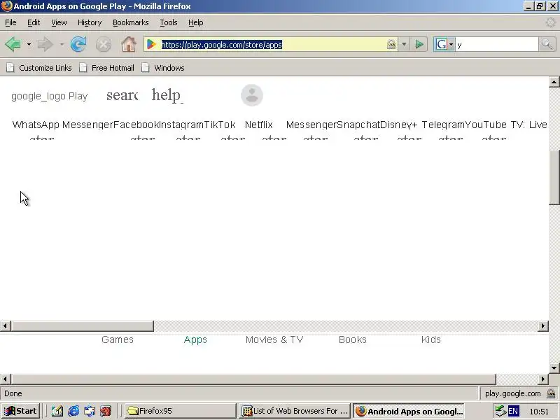
Task: Open the Telegram app link
Action: pos(443,125)
